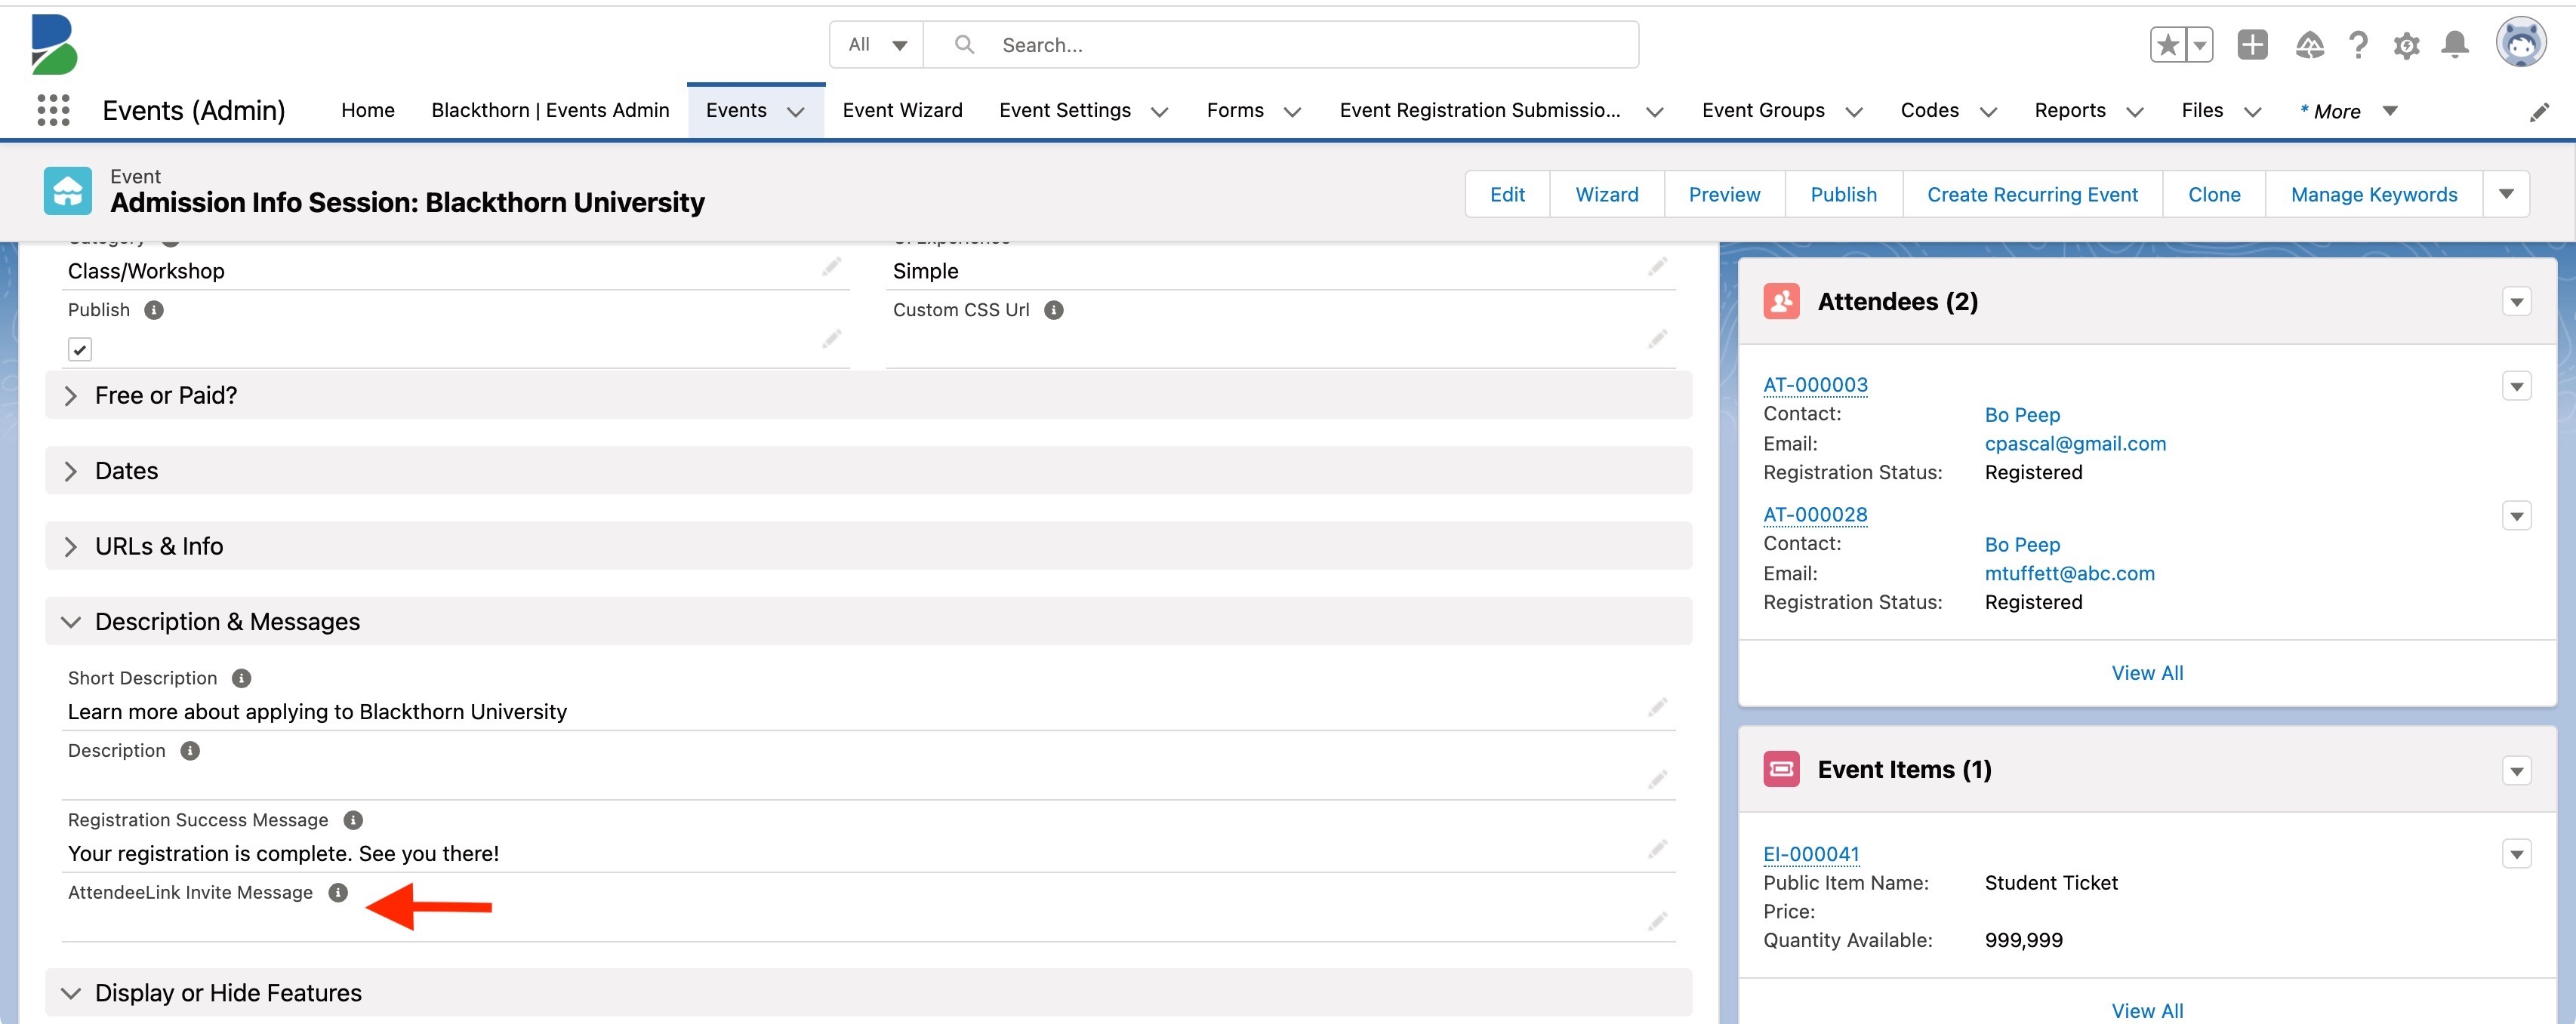This screenshot has height=1024, width=2576.
Task: Show info tooltip for AttendeeLink Invite Message
Action: point(338,892)
